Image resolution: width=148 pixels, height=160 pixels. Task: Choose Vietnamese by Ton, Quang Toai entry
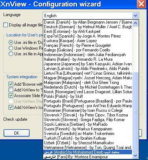pos(88,147)
